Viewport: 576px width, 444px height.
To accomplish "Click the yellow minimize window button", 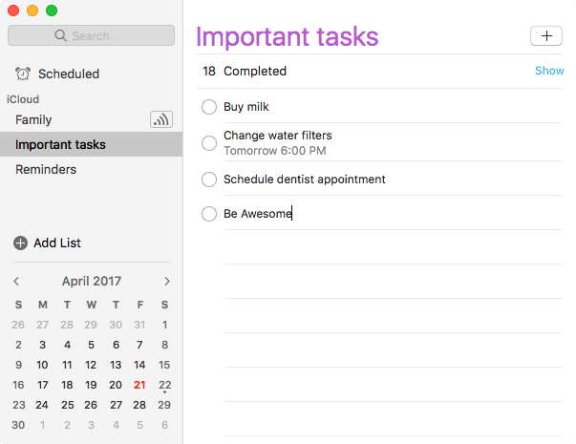I will point(32,11).
